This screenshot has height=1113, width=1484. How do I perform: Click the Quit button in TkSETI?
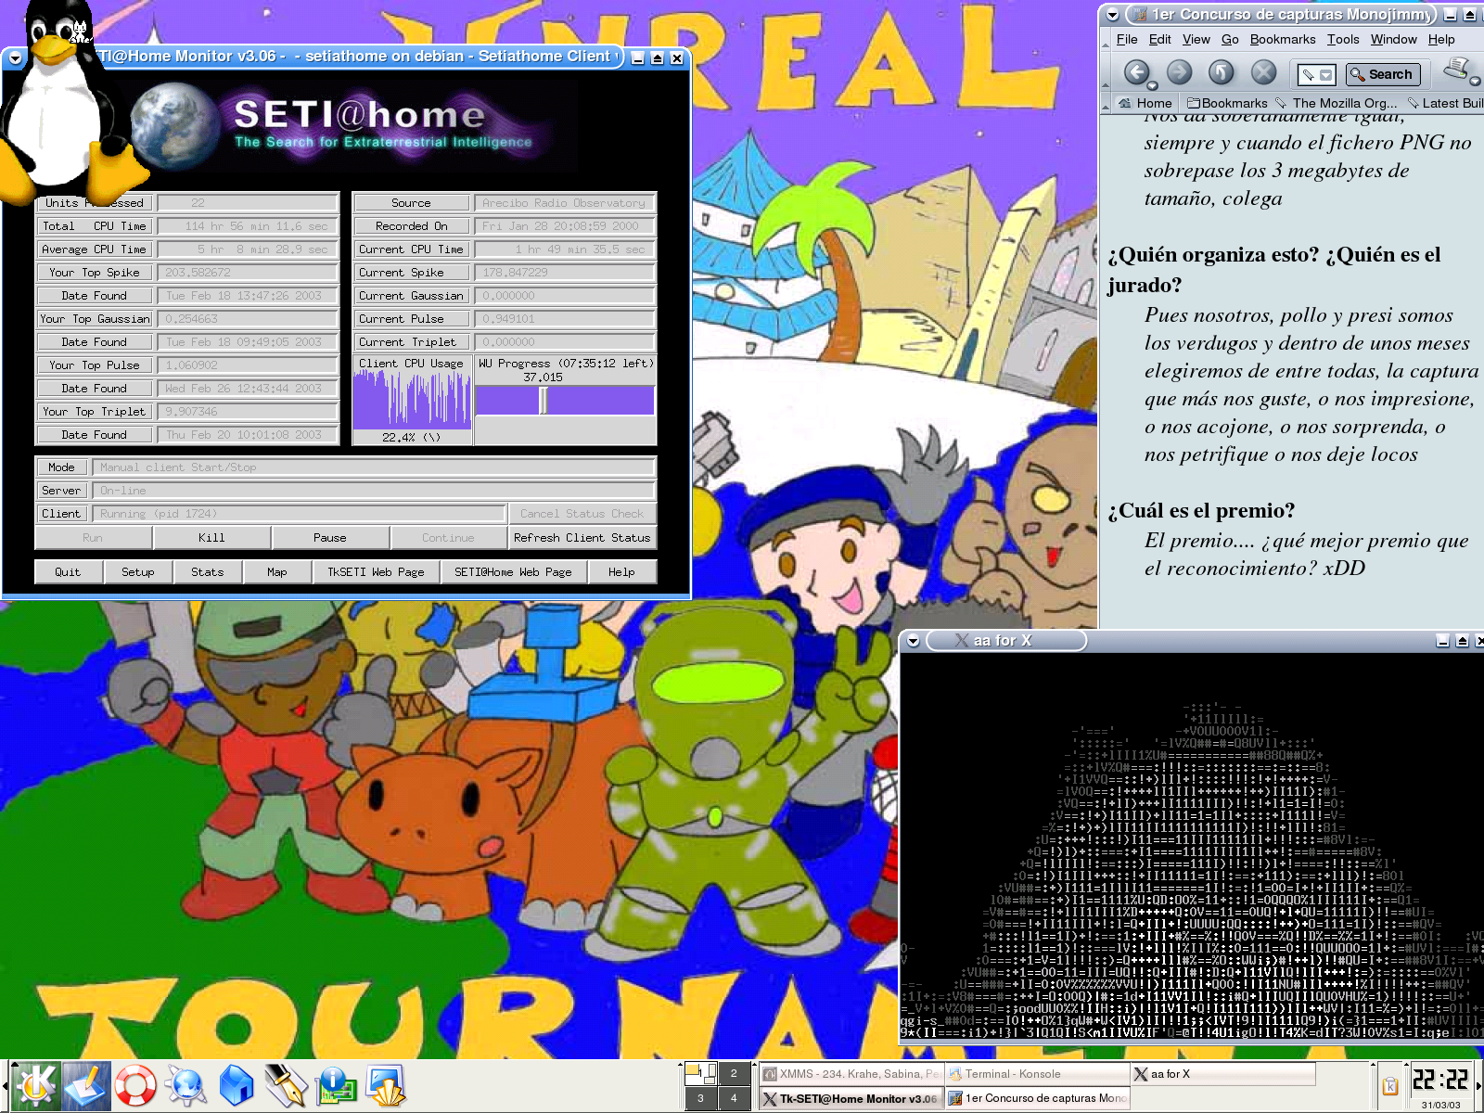pyautogui.click(x=68, y=572)
